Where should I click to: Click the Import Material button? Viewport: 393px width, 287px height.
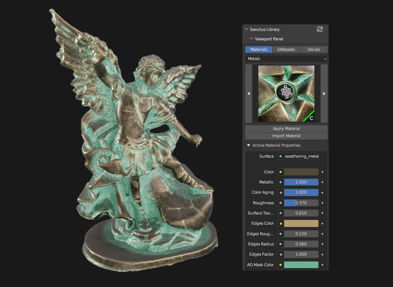tap(286, 135)
